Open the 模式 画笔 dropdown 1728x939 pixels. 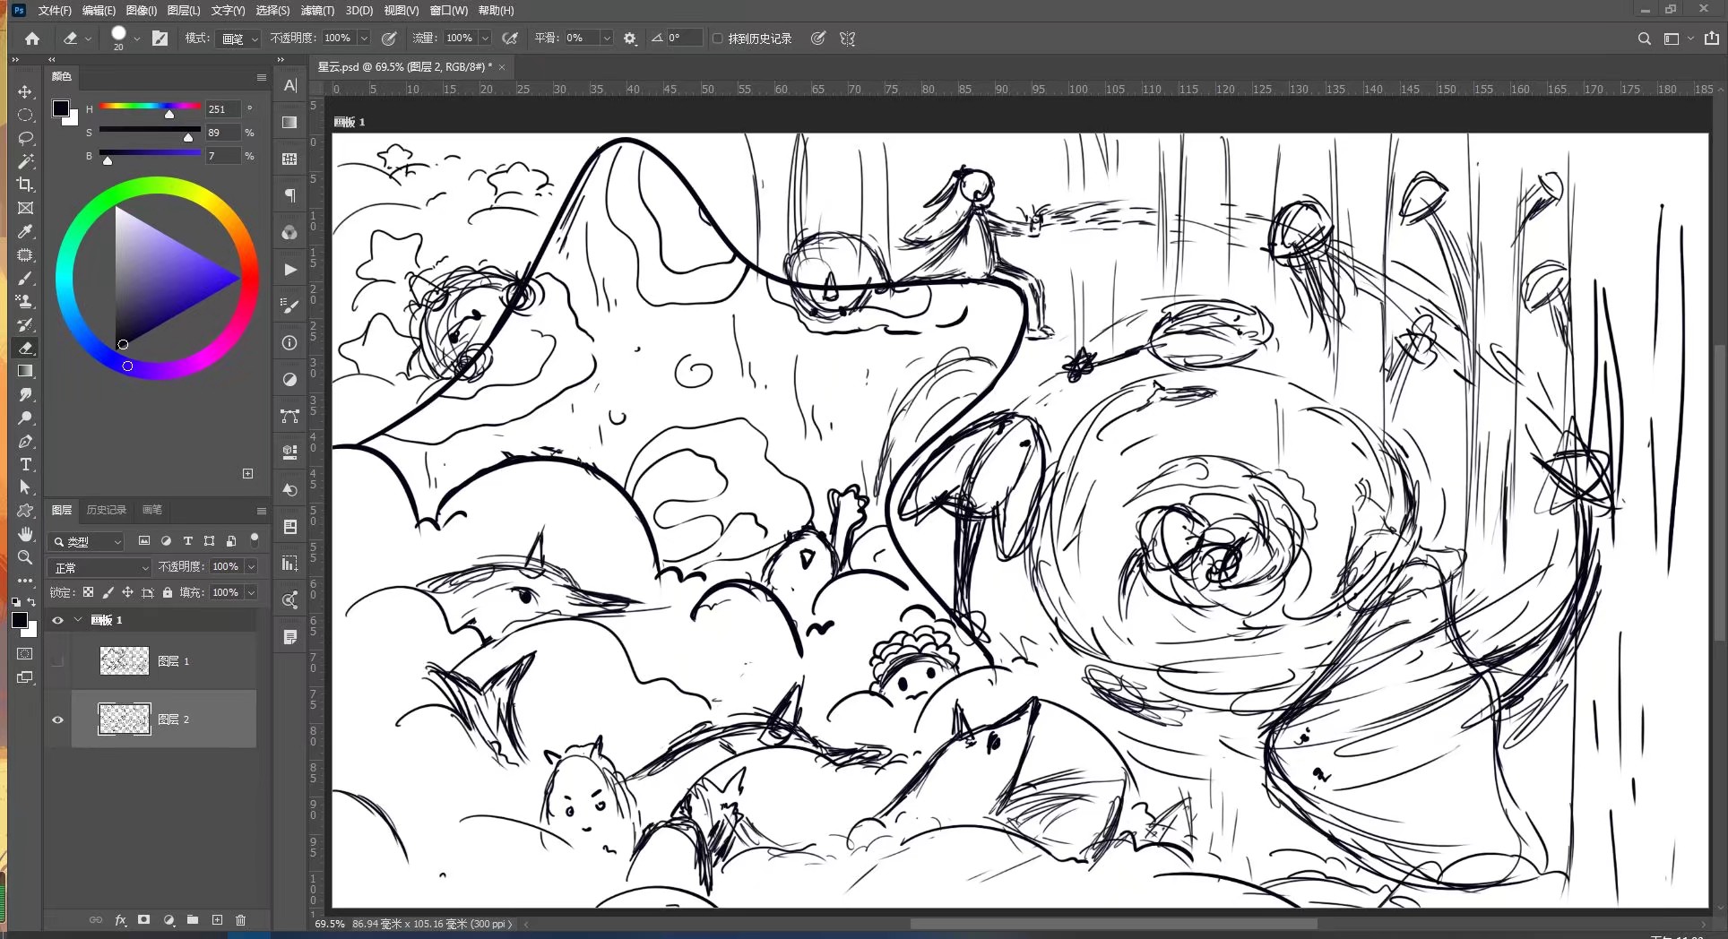point(239,39)
